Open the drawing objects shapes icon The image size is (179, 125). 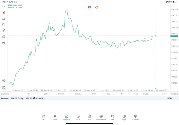[x=4, y=37]
